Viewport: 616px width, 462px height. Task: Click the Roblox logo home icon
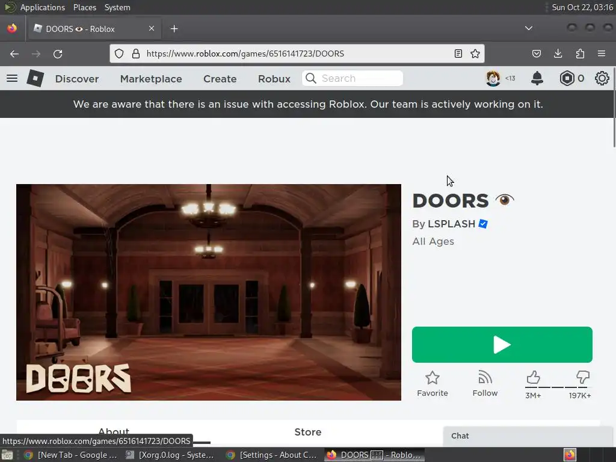(x=35, y=78)
